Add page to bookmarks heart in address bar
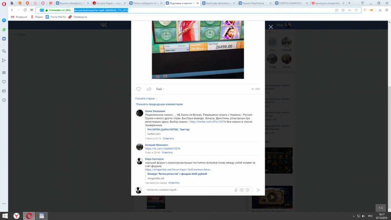Viewport: 391px width, 220px height. point(356,10)
